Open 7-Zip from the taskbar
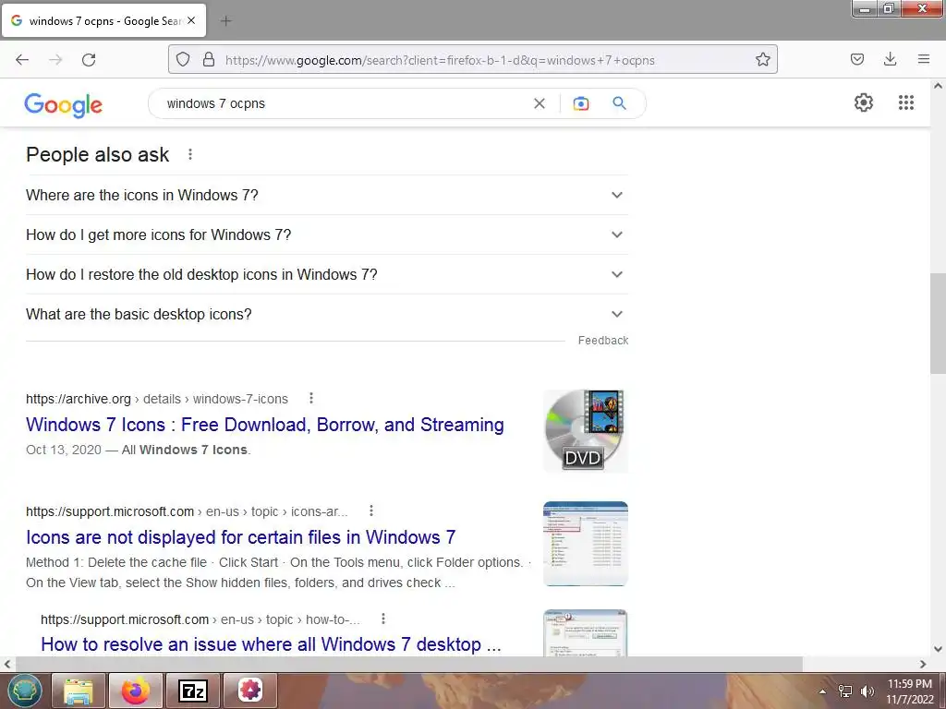946x709 pixels. coord(193,691)
